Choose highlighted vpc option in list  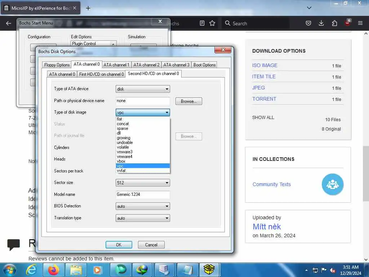[x=143, y=166]
